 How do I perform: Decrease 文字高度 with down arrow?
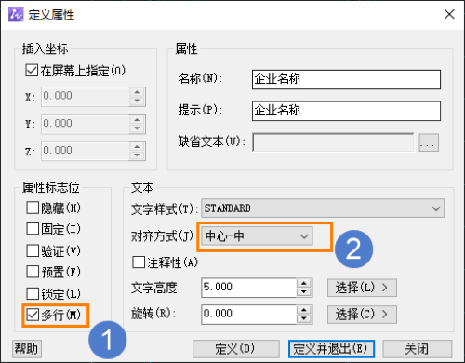pyautogui.click(x=304, y=292)
